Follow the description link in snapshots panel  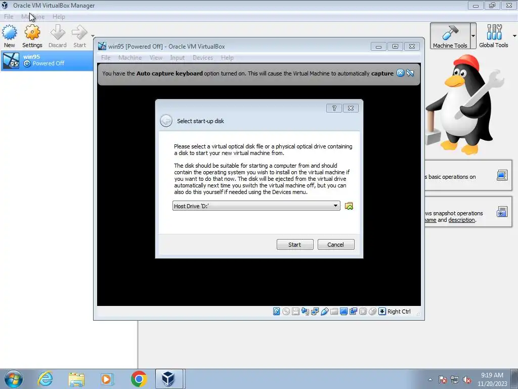461,220
